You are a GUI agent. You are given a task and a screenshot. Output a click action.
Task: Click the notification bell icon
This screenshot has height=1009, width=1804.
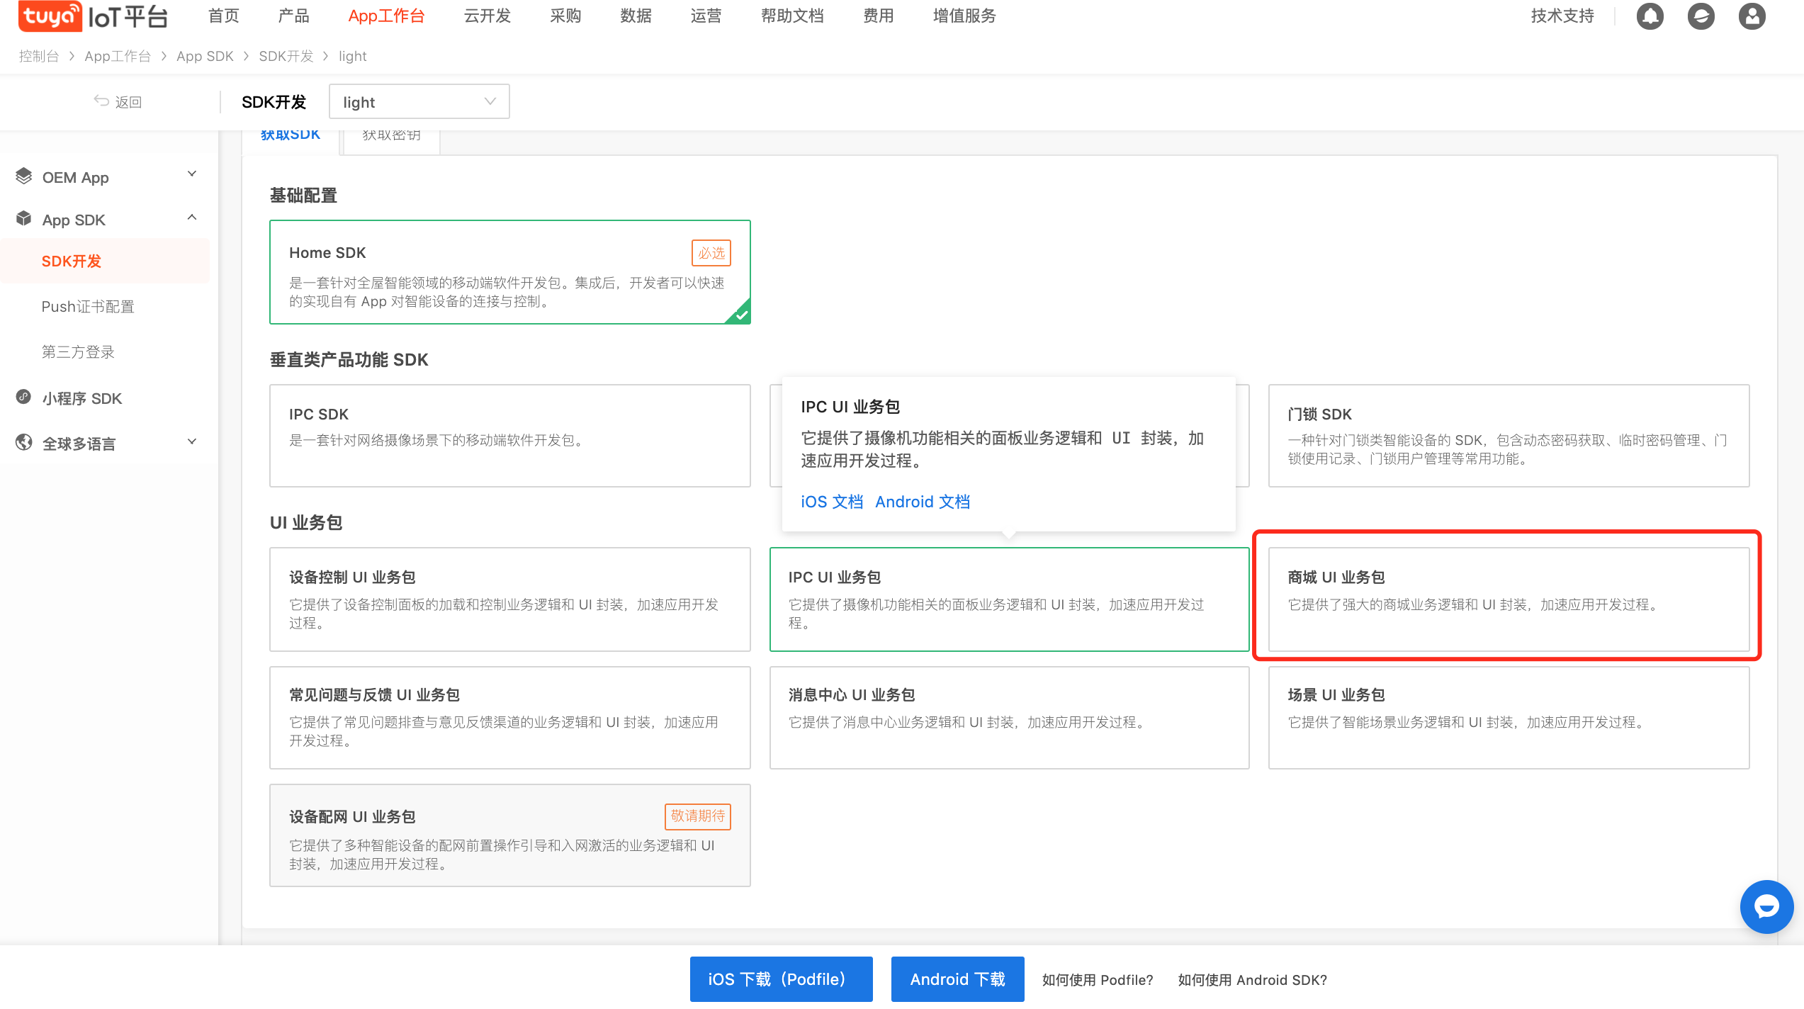(1650, 16)
